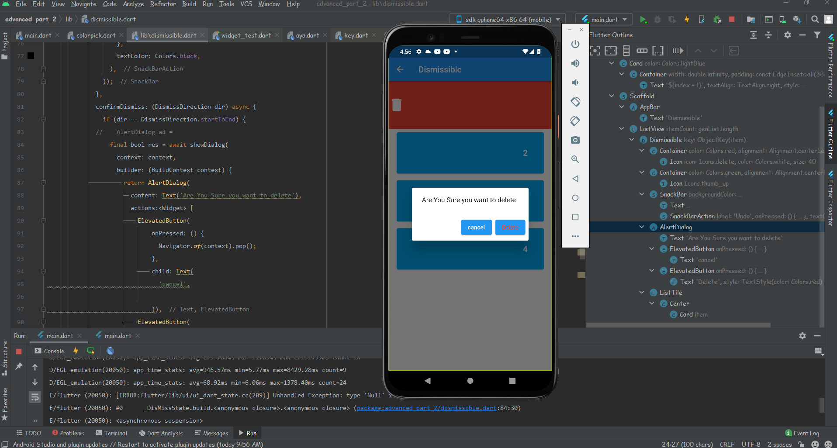Viewport: 837px width, 448px height.
Task: Select Text 'cancel' outline row
Action: coord(694,260)
